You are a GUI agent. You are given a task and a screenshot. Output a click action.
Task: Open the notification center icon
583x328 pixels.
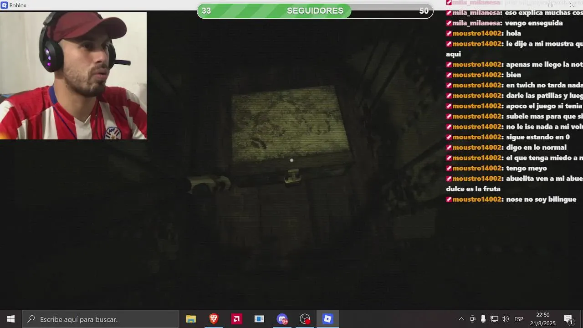(x=568, y=319)
